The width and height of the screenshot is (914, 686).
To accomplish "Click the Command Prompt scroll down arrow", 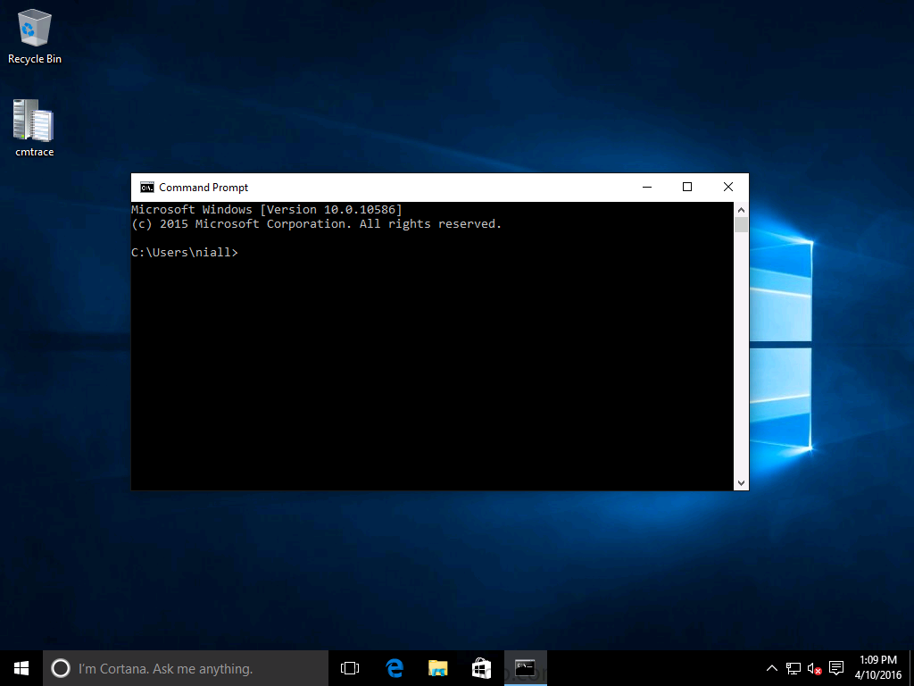I will tap(741, 483).
